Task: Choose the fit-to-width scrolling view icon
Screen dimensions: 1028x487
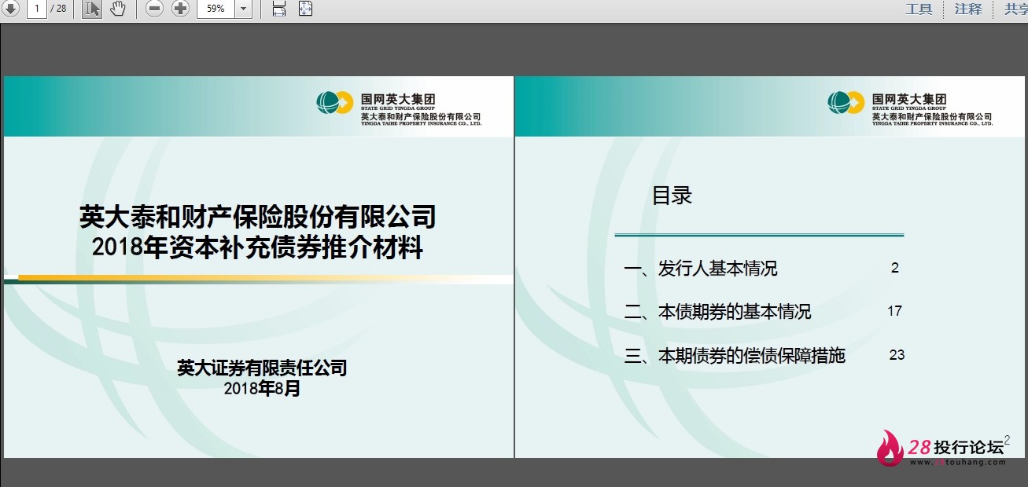Action: coord(279,9)
